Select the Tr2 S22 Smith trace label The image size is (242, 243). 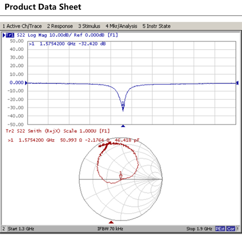click(x=58, y=131)
